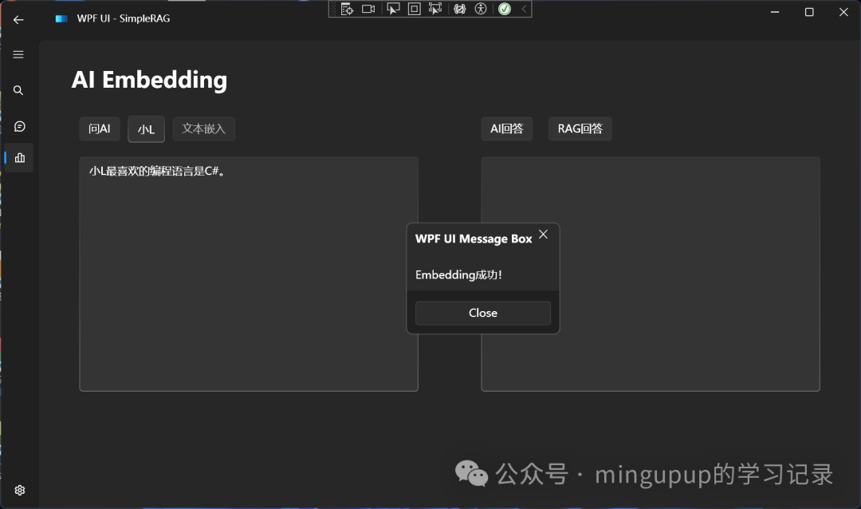Focus the left text input box
This screenshot has height=509, width=861.
coord(249,274)
